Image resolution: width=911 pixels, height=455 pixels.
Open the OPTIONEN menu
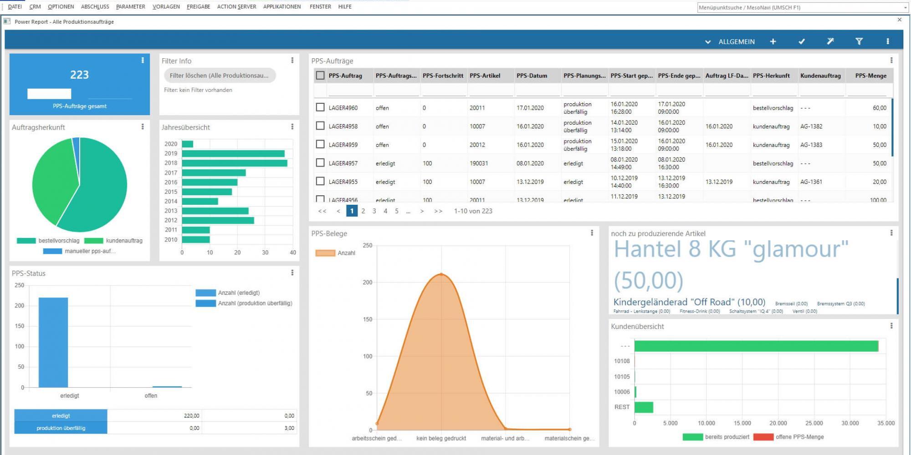[61, 7]
